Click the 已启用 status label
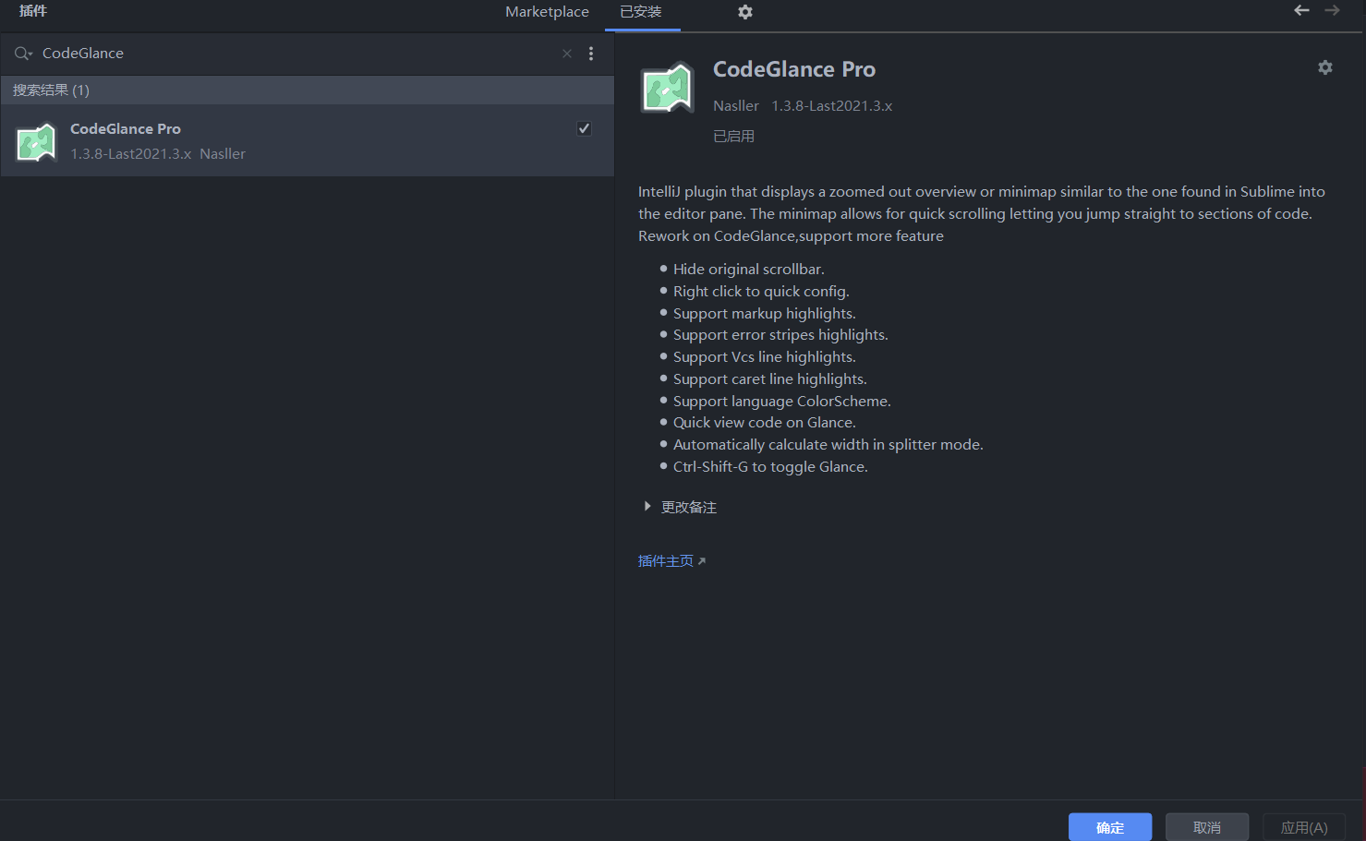Screen dimensions: 1366x841 (x=734, y=136)
